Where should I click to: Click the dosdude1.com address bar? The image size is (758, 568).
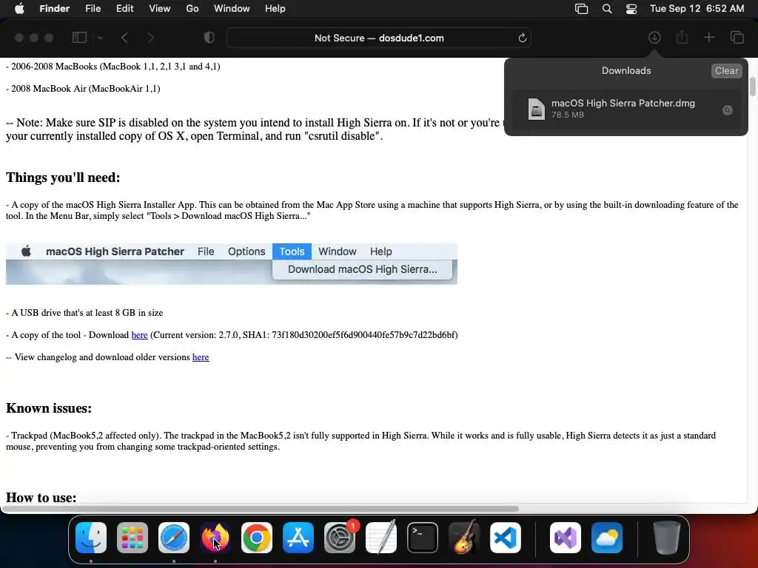378,38
